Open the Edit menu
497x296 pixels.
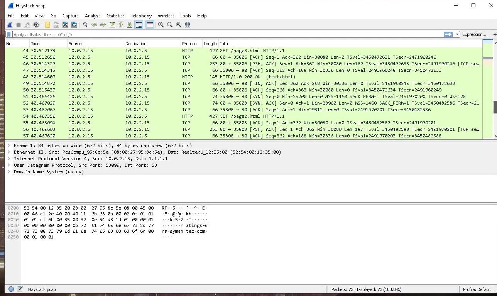coord(25,16)
